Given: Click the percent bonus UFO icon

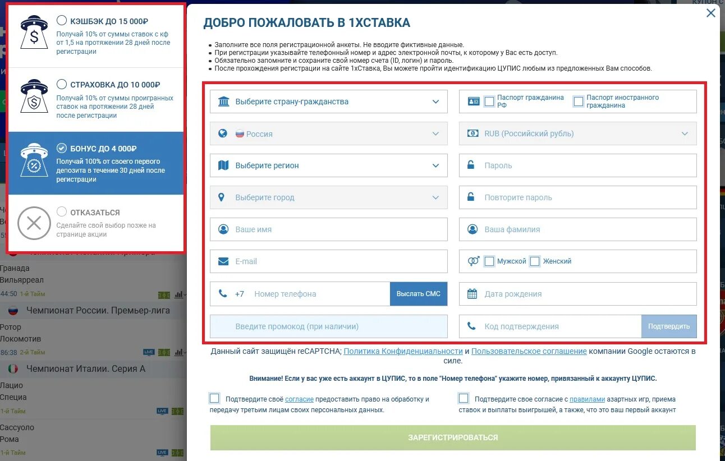Looking at the screenshot, I should pos(34,160).
